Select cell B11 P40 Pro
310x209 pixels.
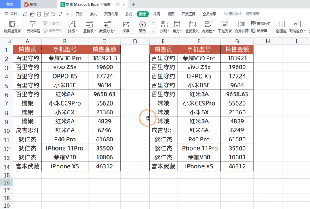[65, 139]
